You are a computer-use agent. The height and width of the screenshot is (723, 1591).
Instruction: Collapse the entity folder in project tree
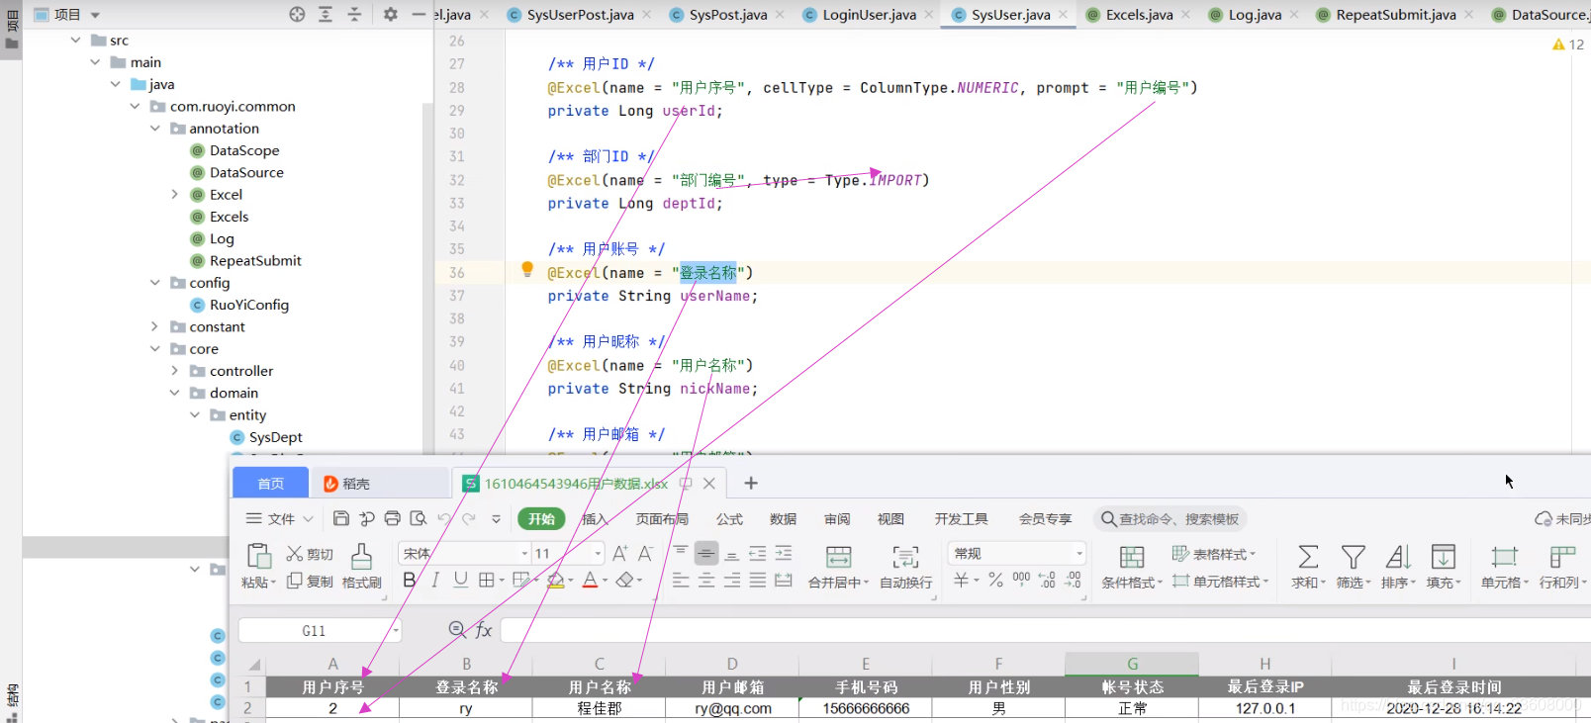195,415
